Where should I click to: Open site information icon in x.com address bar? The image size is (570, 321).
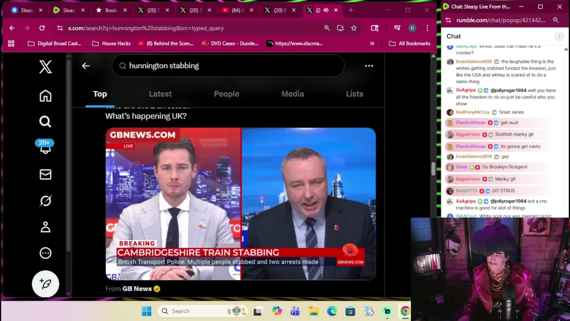point(60,28)
